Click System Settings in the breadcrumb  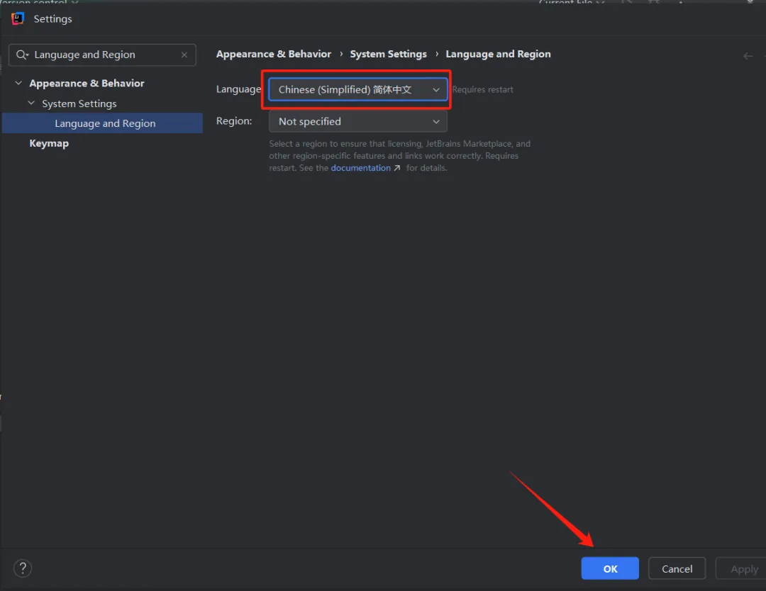tap(388, 54)
